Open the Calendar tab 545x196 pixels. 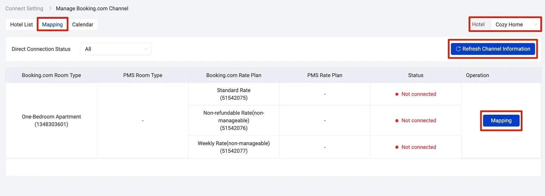click(x=83, y=24)
